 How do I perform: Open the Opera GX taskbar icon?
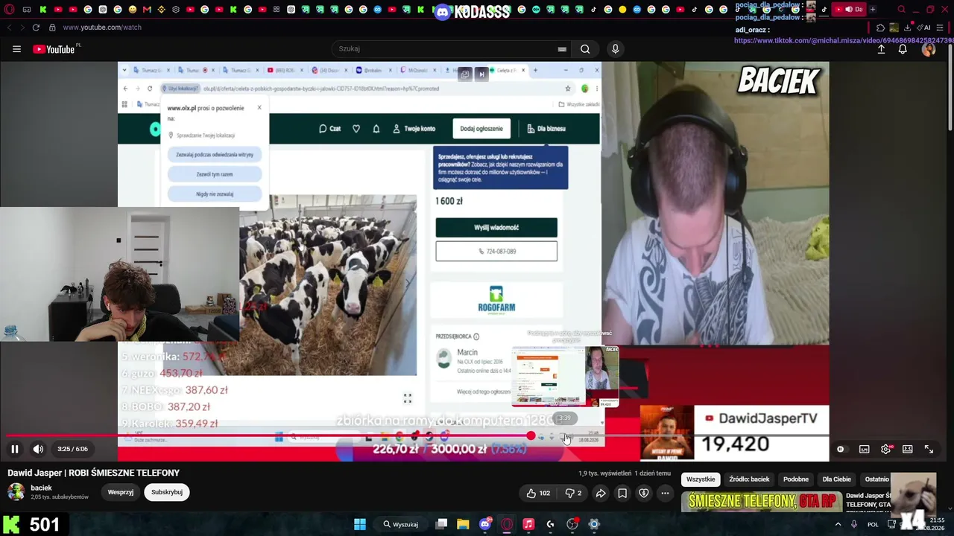pos(507,524)
